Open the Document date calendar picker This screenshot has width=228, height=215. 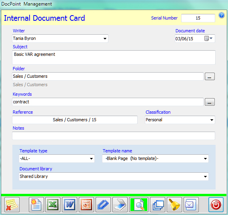tap(209, 38)
